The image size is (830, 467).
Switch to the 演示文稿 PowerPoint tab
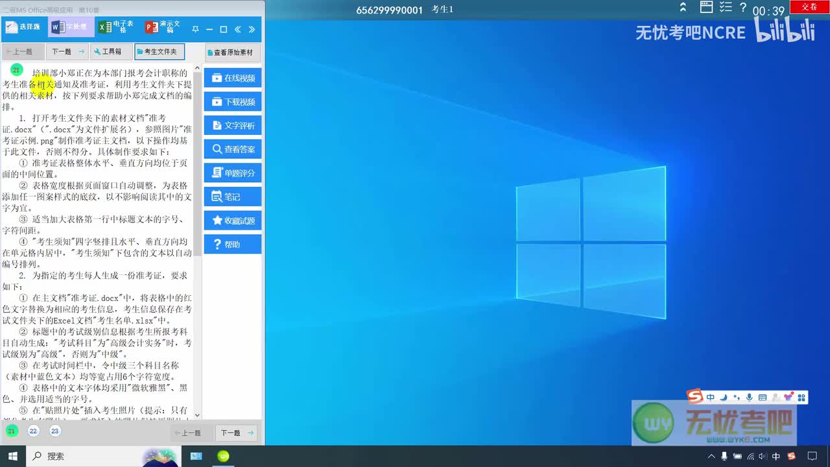pyautogui.click(x=164, y=27)
